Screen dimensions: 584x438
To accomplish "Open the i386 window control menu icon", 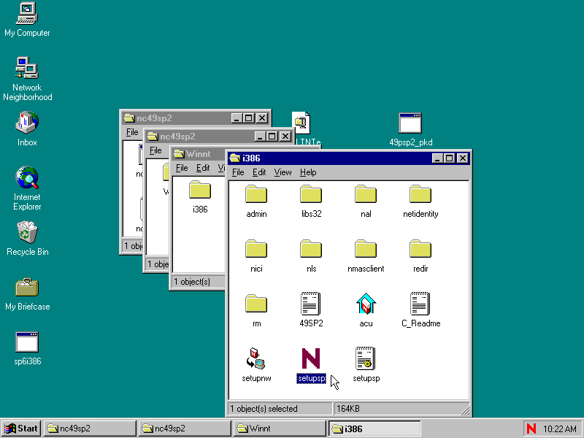I will click(234, 158).
